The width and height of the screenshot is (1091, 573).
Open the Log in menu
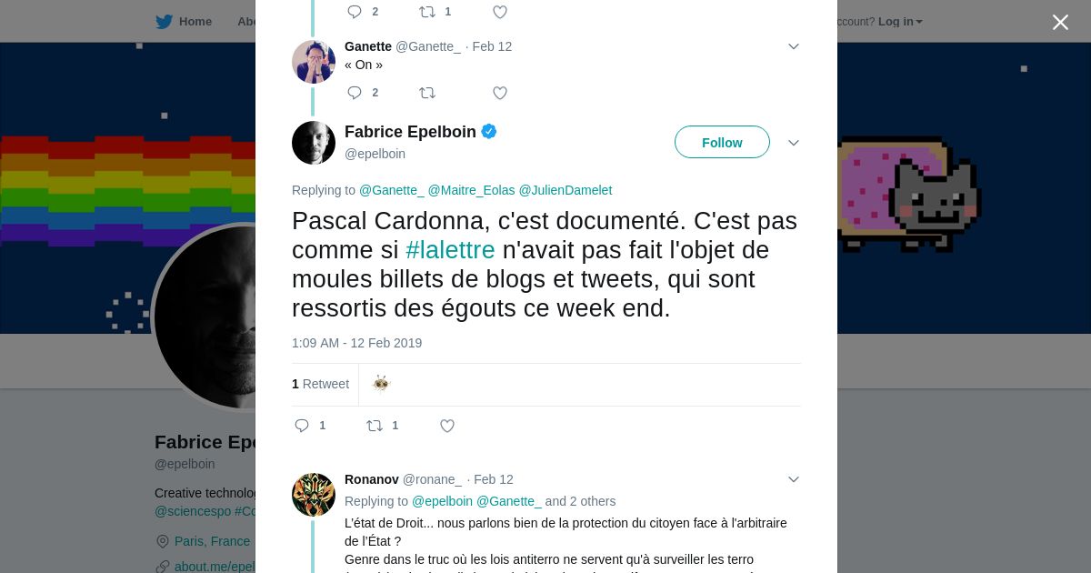click(x=899, y=22)
